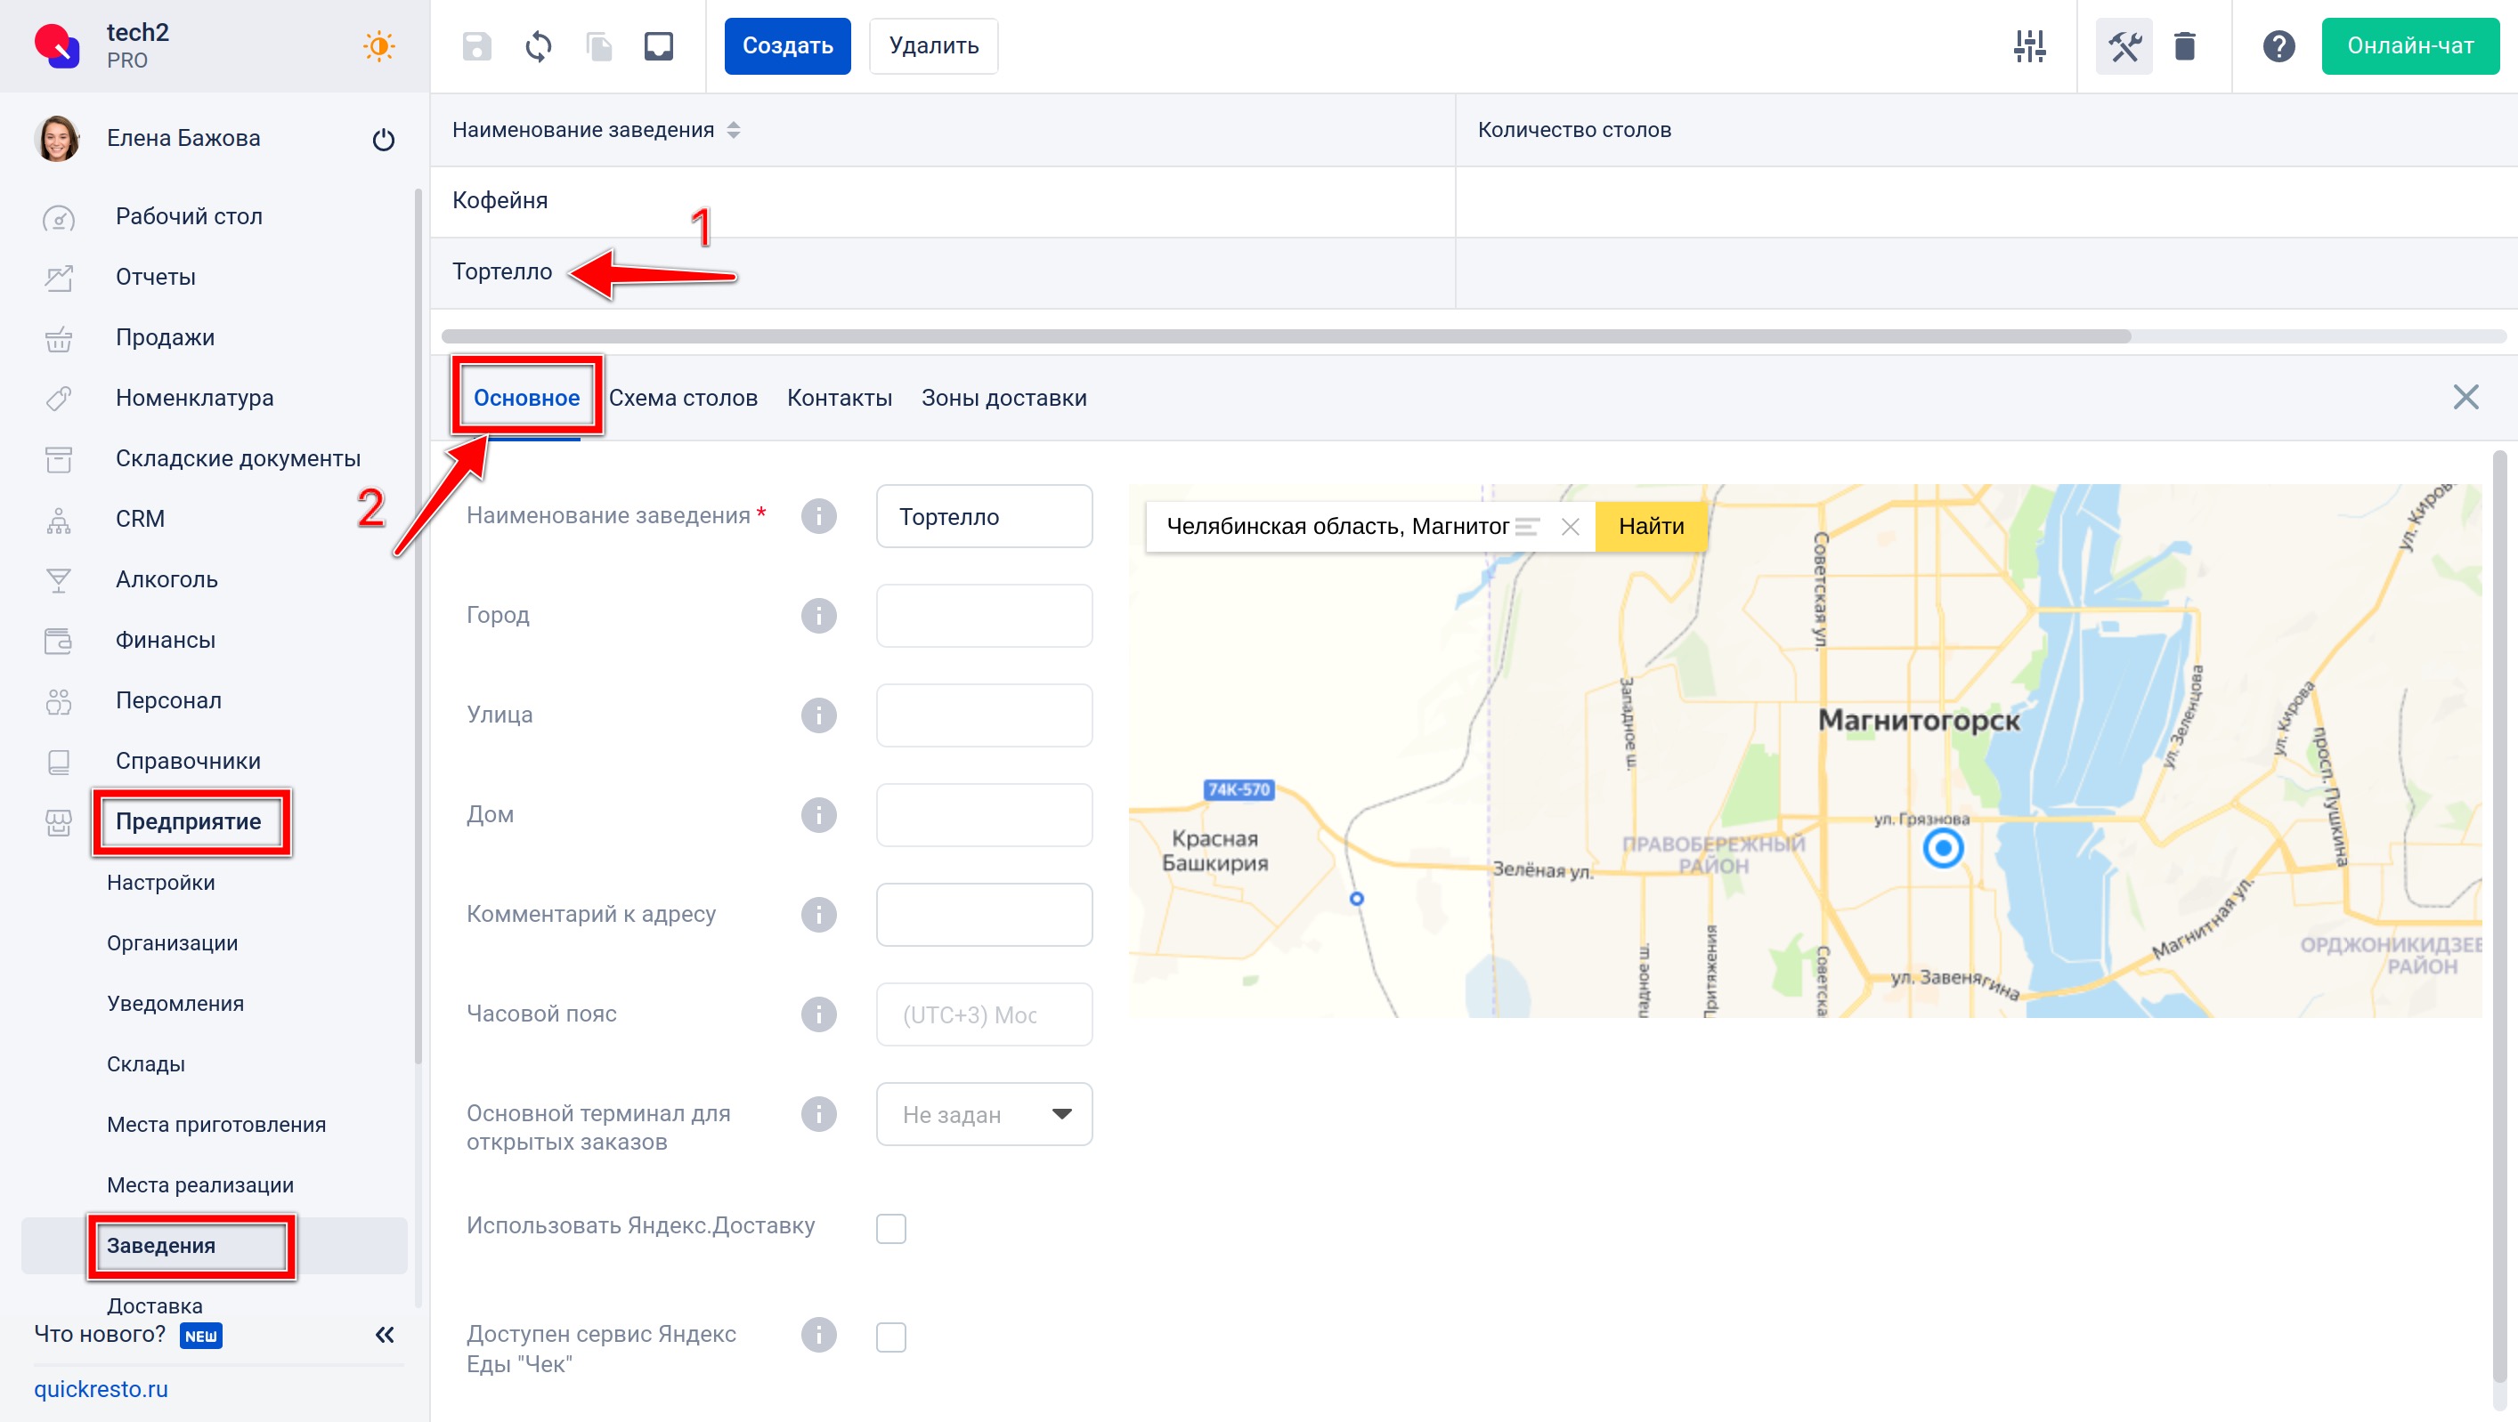Open Что нового? link
The image size is (2518, 1422).
point(100,1334)
